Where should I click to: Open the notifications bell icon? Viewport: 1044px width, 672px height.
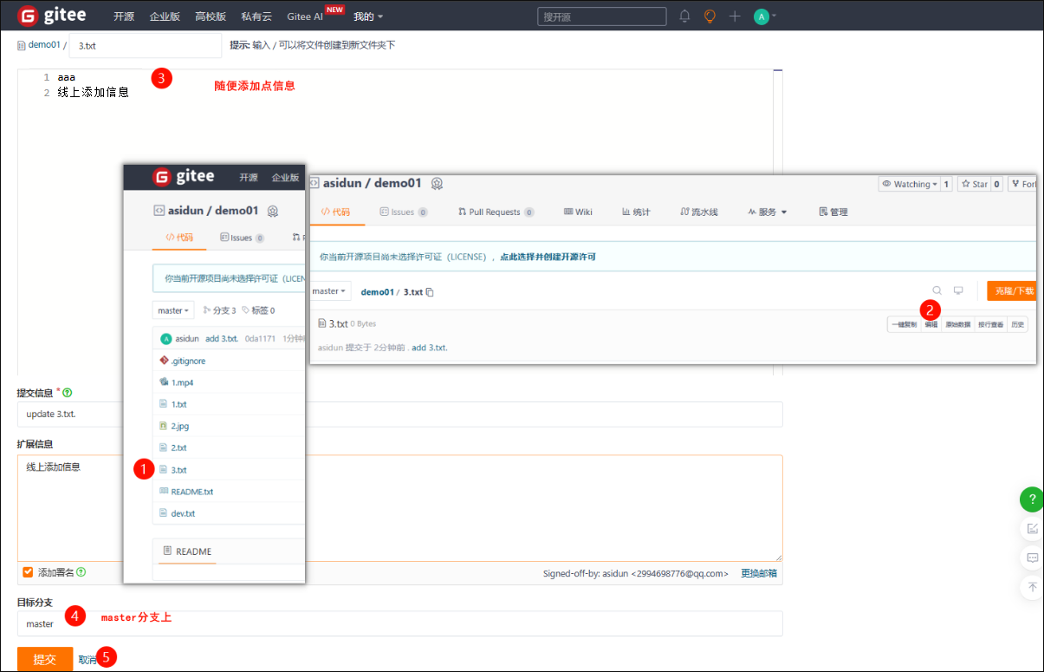pos(684,16)
